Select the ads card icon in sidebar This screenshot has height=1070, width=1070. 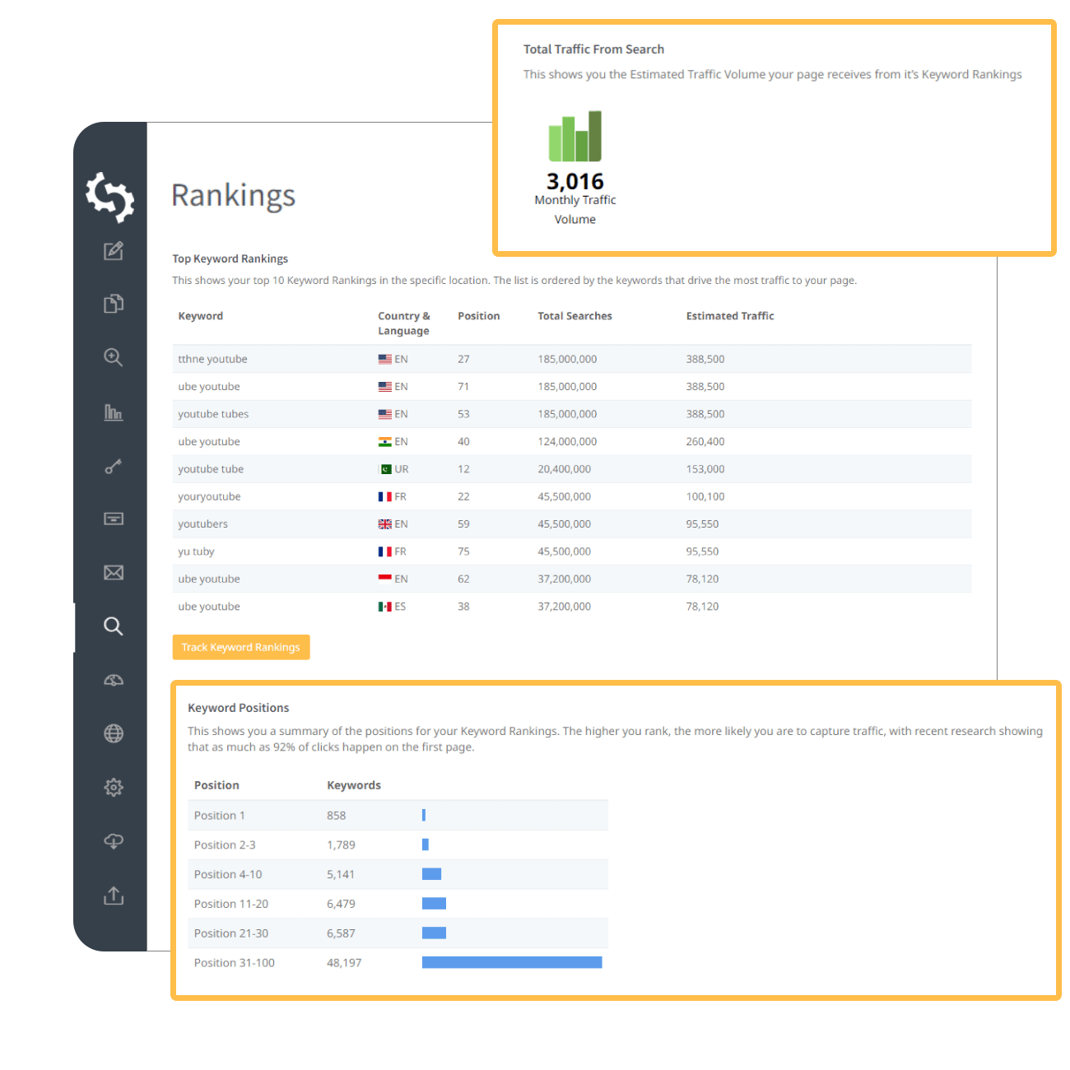click(x=113, y=519)
